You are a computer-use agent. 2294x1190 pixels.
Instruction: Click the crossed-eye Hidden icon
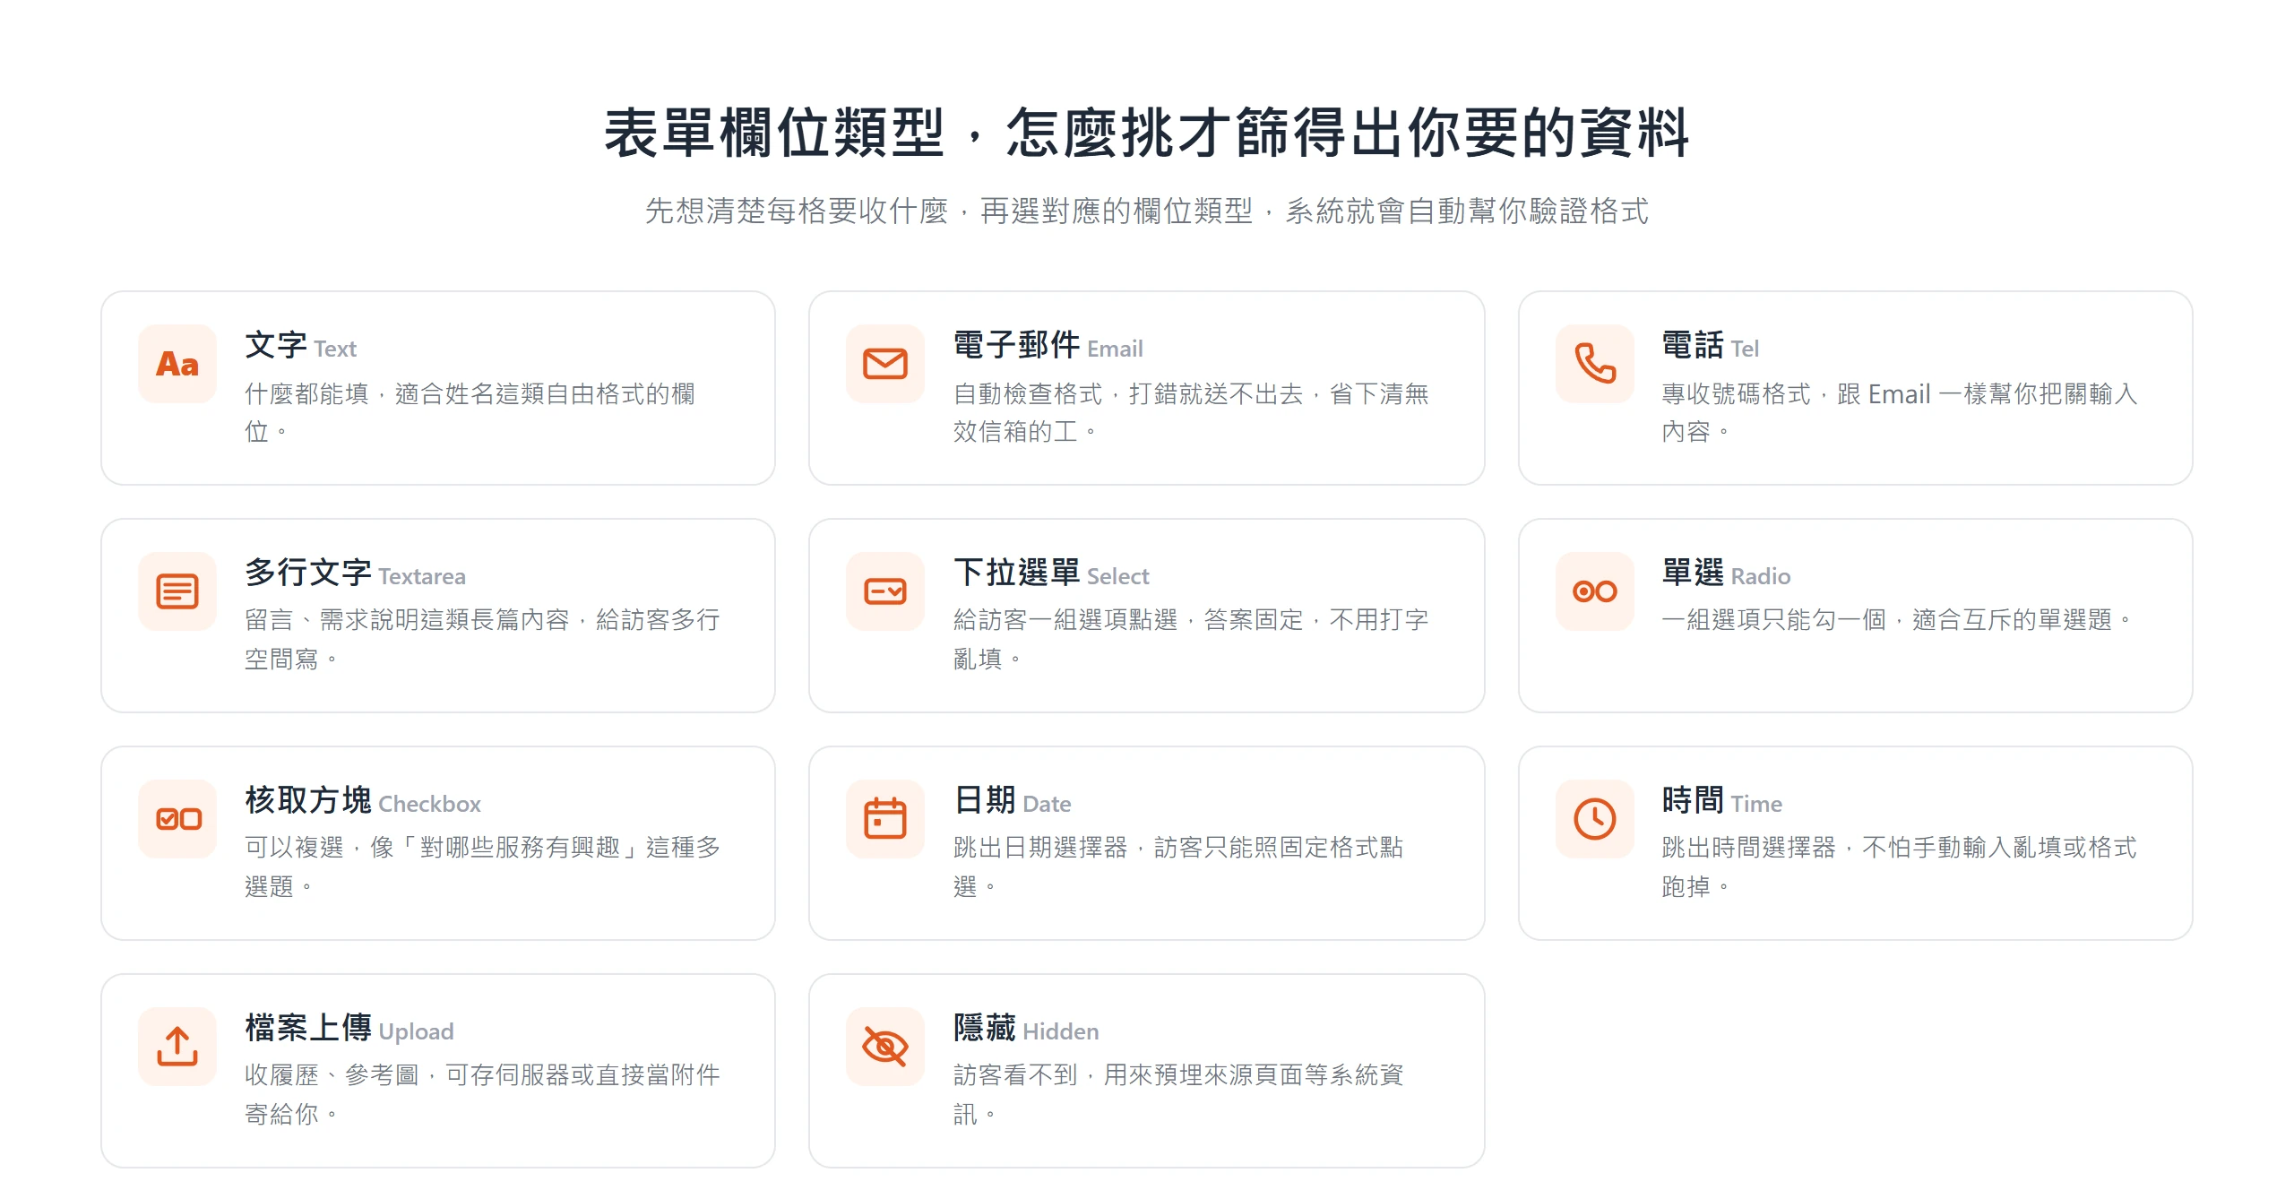tap(885, 1047)
